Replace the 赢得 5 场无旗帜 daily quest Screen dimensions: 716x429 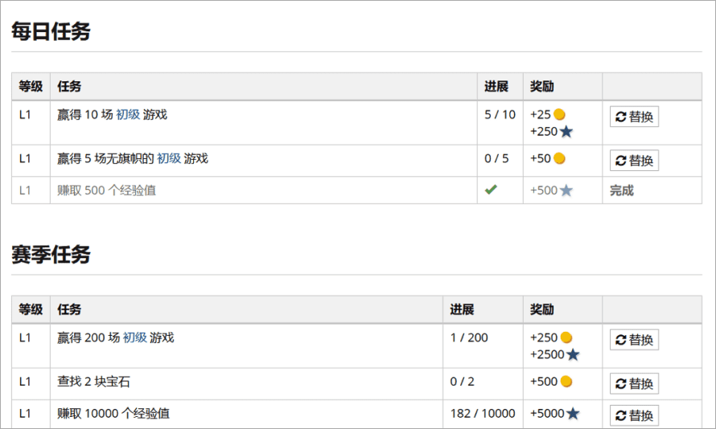[x=634, y=161]
